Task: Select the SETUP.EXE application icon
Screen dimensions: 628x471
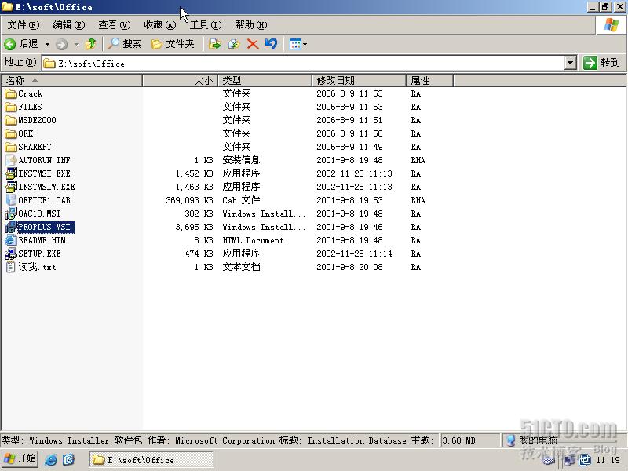Action: [11, 254]
